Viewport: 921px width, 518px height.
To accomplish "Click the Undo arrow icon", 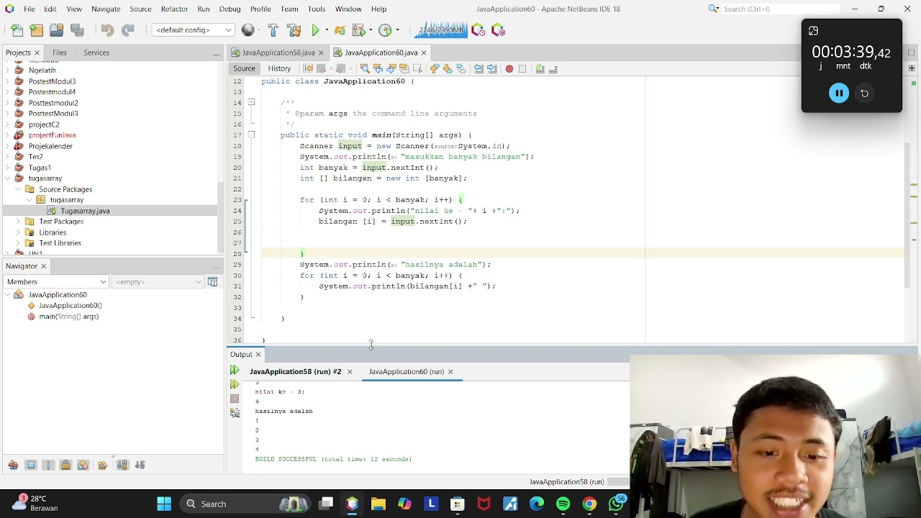I will pyautogui.click(x=107, y=30).
